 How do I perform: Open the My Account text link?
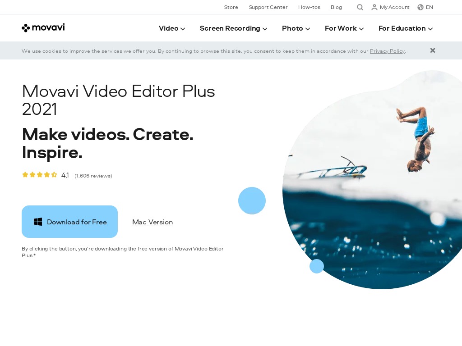coord(394,7)
